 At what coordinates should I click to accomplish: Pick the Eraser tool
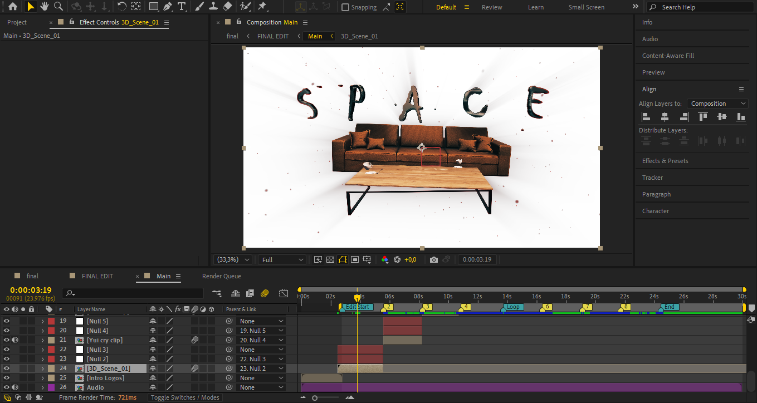(227, 7)
